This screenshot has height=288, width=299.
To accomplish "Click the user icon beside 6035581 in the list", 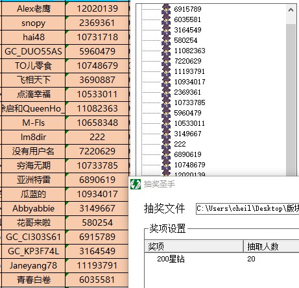I will click(166, 19).
